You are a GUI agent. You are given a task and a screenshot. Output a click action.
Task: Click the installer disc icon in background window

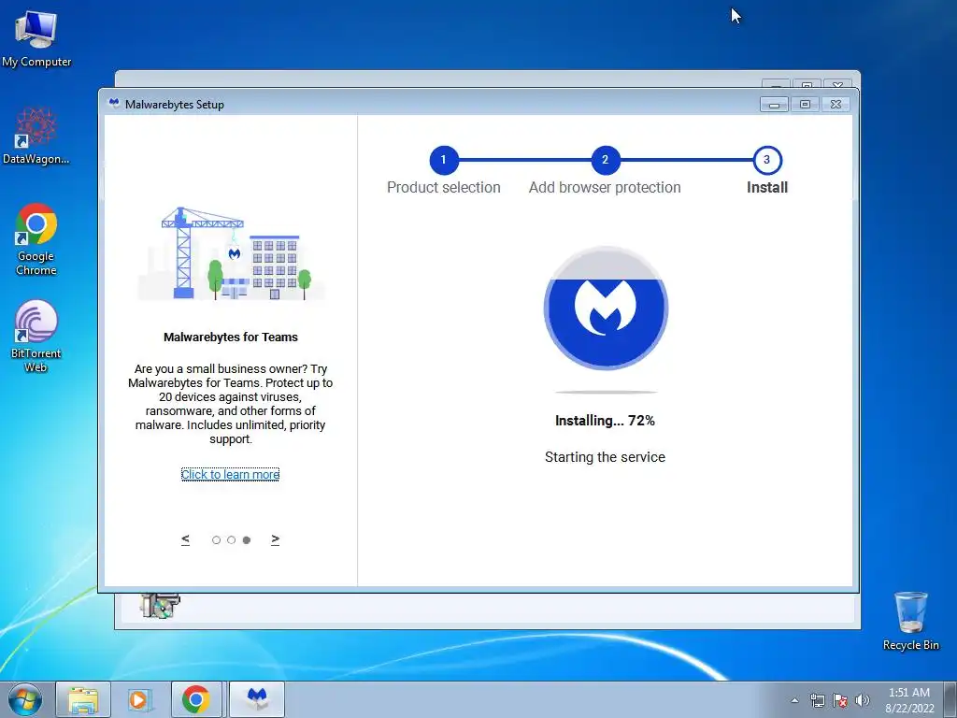pos(160,606)
